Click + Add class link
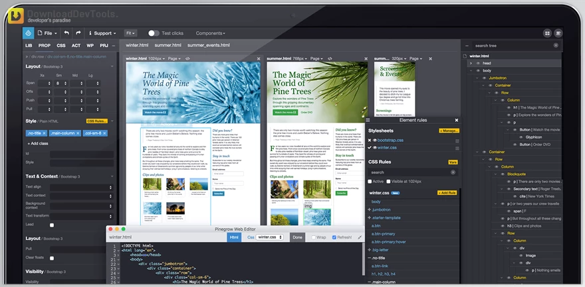The width and height of the screenshot is (585, 287). [38, 143]
